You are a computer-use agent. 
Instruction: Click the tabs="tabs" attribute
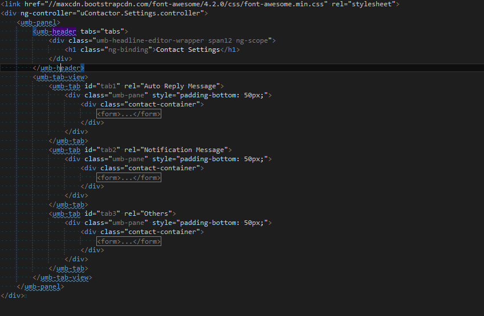click(102, 31)
